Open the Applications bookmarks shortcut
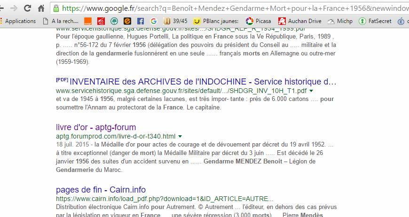Image resolution: width=409 pixels, height=217 pixels. point(18,21)
